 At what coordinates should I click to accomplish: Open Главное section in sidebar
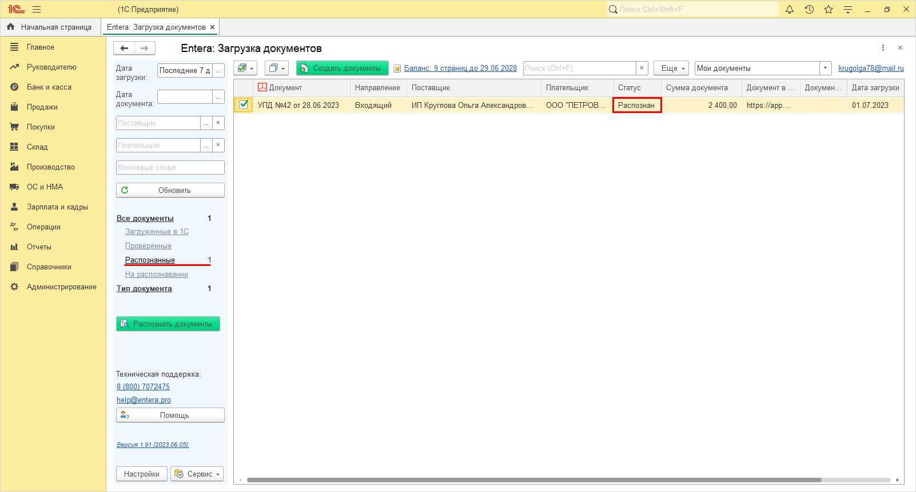[53, 47]
